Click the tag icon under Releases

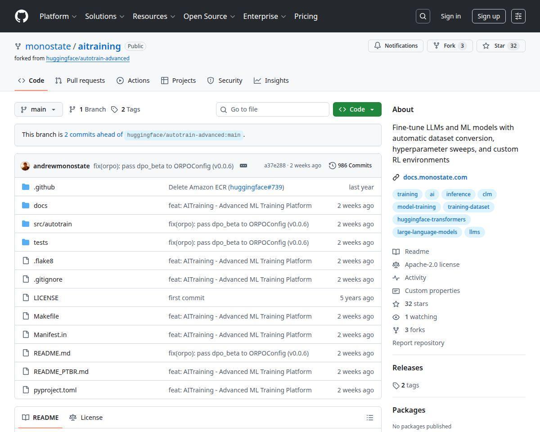tap(396, 386)
